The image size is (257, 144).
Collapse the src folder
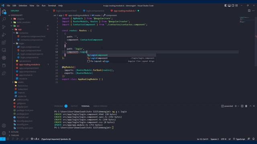coord(18,26)
